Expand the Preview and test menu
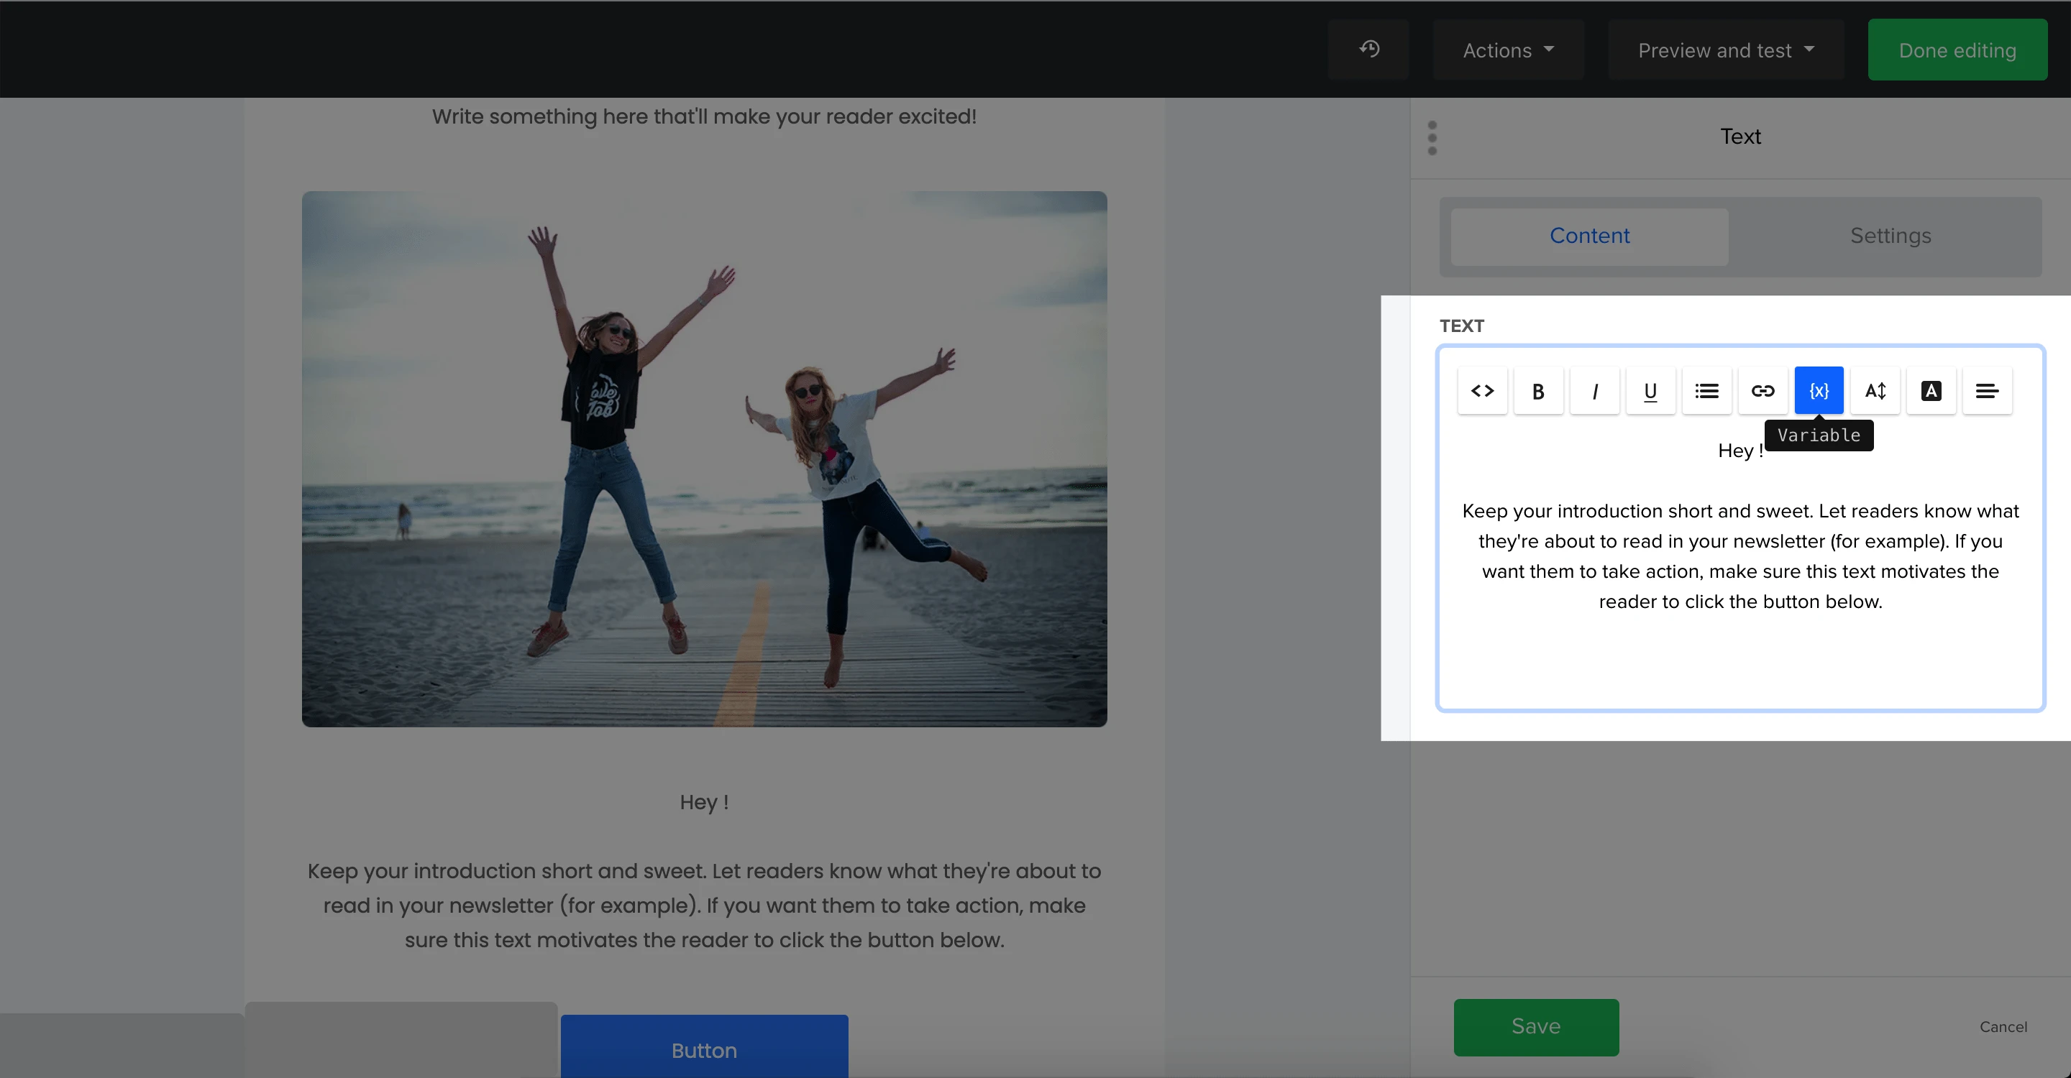This screenshot has height=1078, width=2071. tap(1725, 50)
